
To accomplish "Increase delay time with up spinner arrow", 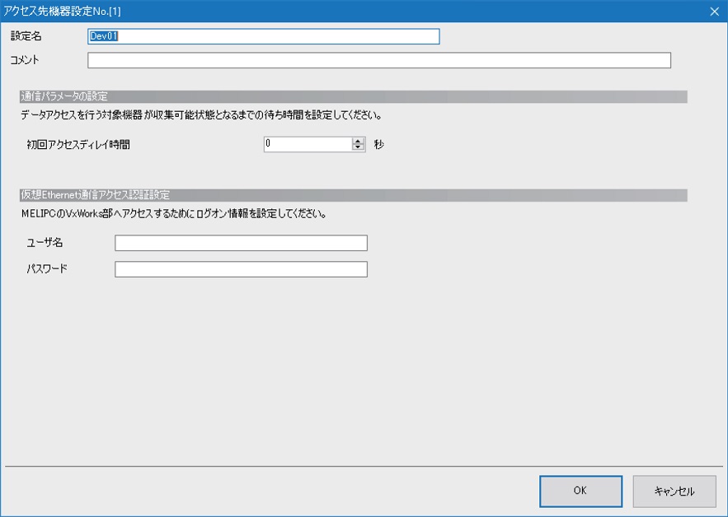I will coord(358,141).
